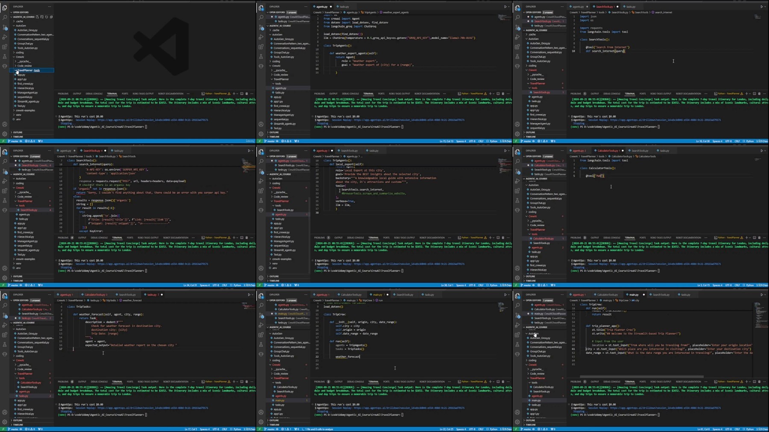Refresh Explorer in the empty-editor window
769x432 pixels.
pos(47,17)
